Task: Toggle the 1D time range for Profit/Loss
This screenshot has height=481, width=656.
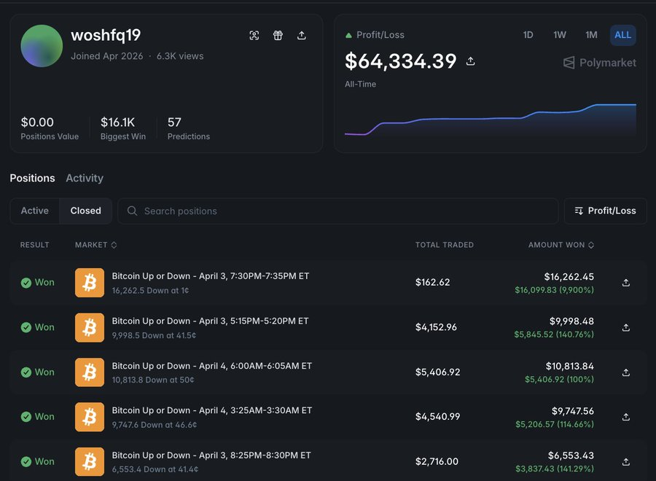Action: [x=528, y=34]
